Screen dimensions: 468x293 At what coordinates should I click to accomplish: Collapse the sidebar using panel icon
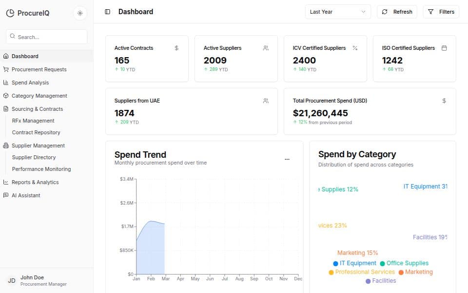click(x=108, y=12)
